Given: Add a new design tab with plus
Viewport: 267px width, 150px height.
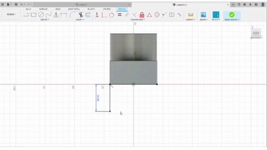Looking at the screenshot, I should [233, 5].
